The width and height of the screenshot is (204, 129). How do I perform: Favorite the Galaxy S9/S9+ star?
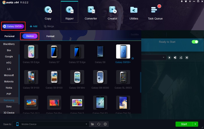(133, 58)
